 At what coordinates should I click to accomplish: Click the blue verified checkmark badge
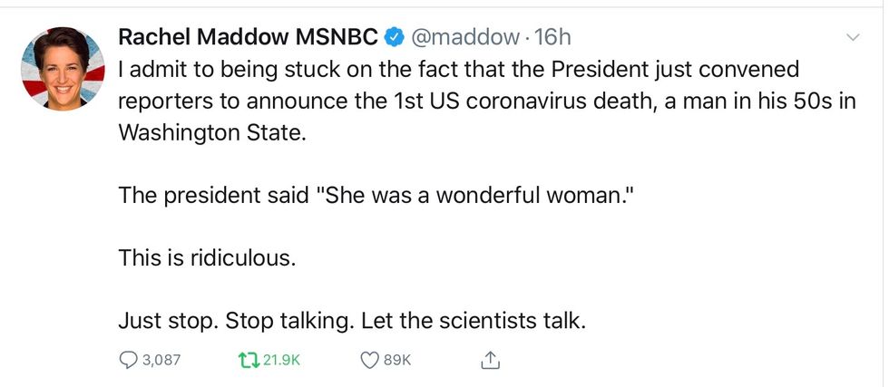click(x=395, y=37)
